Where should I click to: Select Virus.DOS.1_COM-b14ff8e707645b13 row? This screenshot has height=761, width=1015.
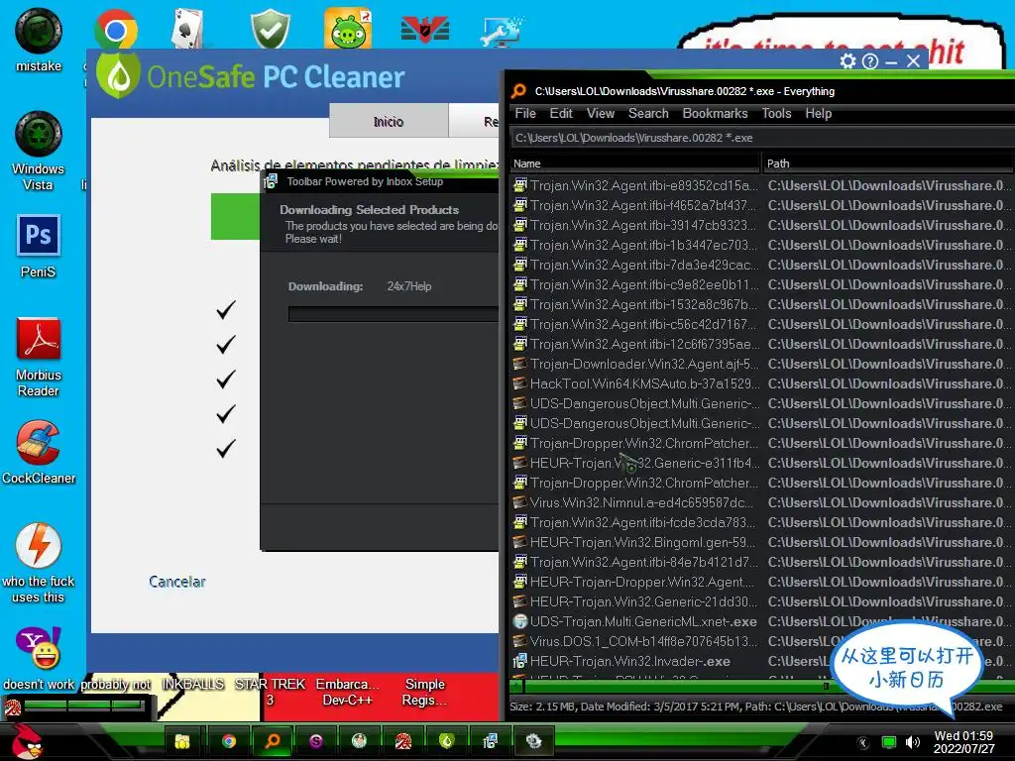pos(761,641)
